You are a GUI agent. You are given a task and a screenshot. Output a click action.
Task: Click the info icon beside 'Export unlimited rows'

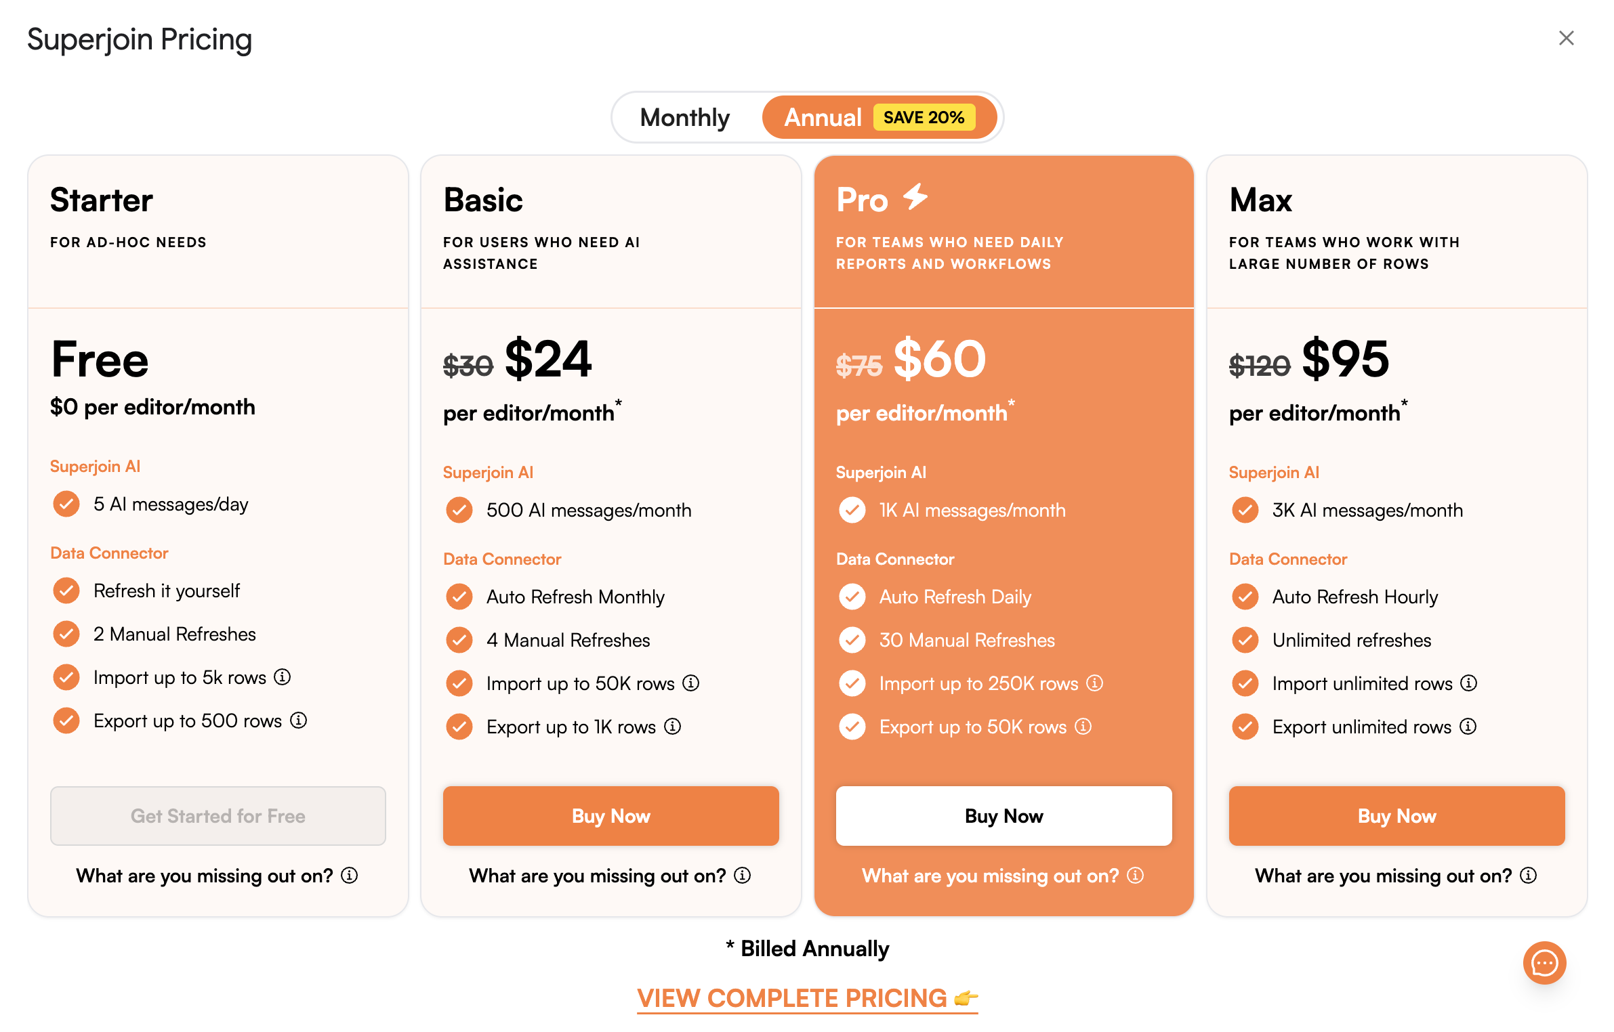point(1468,727)
